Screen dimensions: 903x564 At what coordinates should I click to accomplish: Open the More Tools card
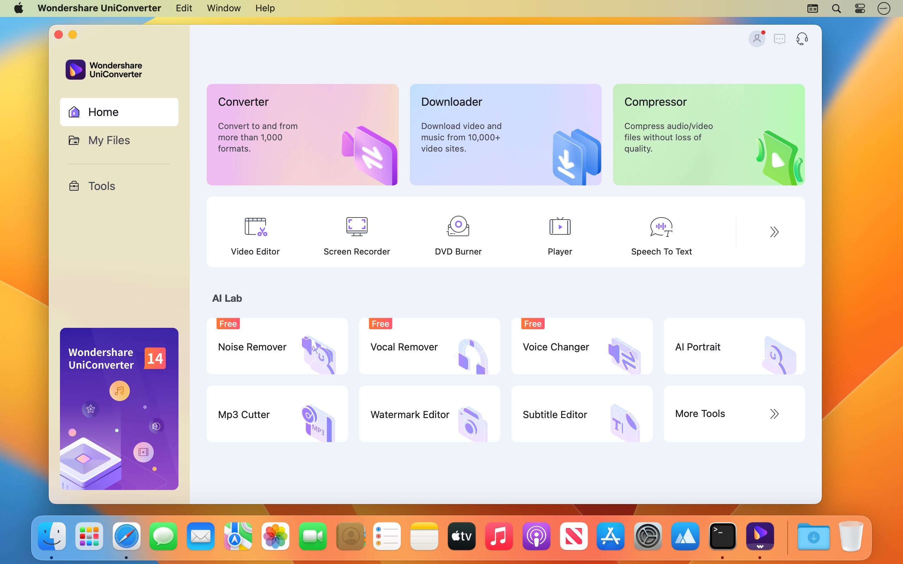[x=734, y=414]
